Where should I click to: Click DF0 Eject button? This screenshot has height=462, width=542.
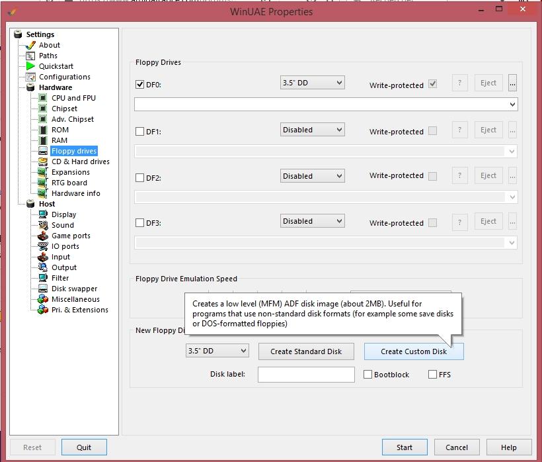[x=488, y=83]
